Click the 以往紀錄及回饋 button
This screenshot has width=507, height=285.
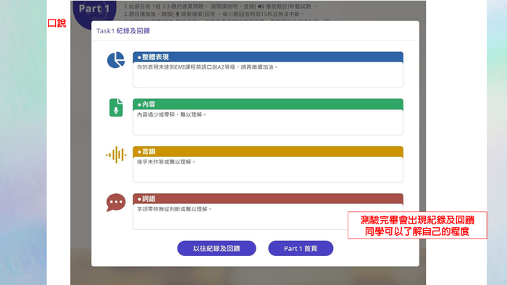coord(217,248)
